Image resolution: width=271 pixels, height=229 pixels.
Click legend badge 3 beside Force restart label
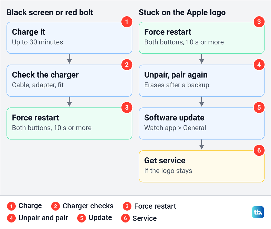[x=127, y=206]
